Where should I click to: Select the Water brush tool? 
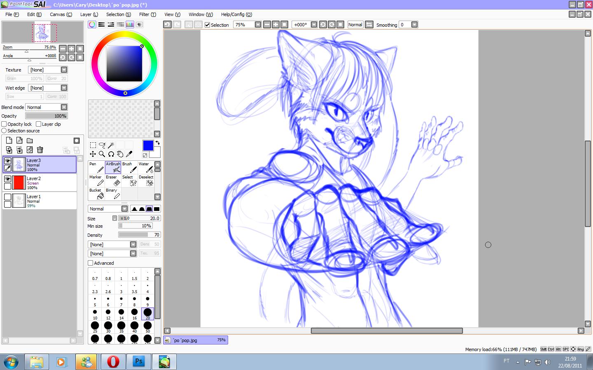click(146, 167)
